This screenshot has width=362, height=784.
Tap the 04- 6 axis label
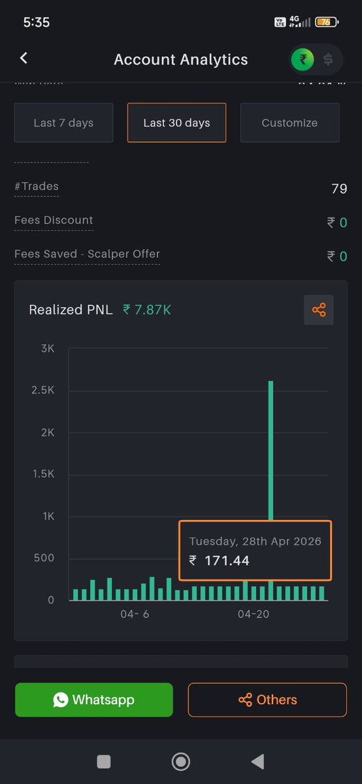135,614
